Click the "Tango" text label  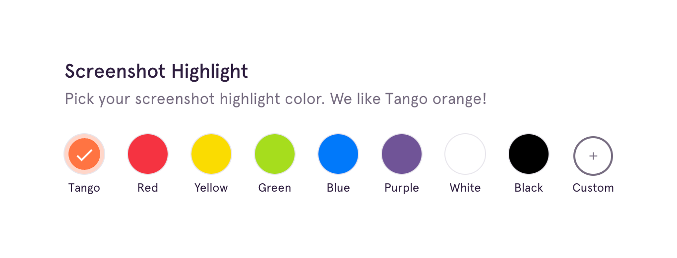click(x=84, y=188)
